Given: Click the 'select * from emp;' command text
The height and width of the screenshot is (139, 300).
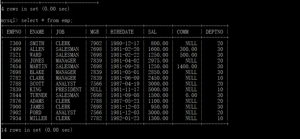Looking at the screenshot, I should point(47,20).
